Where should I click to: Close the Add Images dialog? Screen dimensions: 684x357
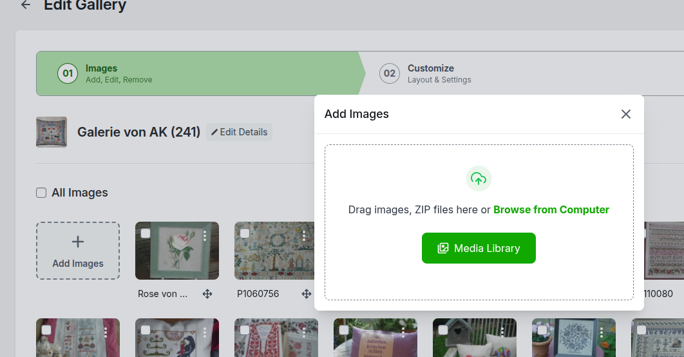click(x=625, y=114)
